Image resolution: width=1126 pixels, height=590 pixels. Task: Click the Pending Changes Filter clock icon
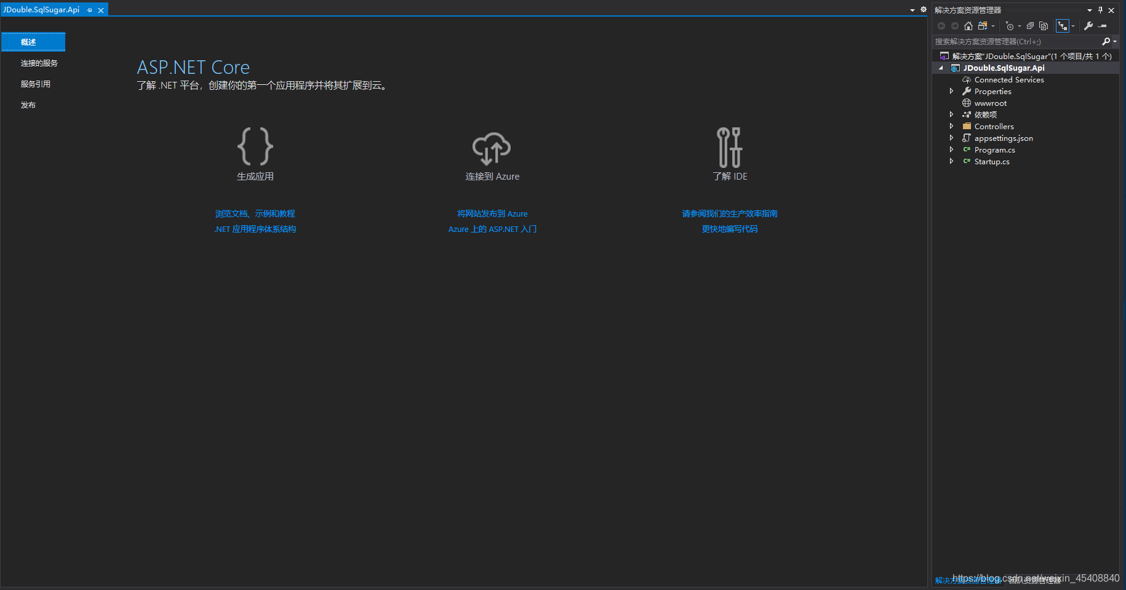click(1009, 25)
